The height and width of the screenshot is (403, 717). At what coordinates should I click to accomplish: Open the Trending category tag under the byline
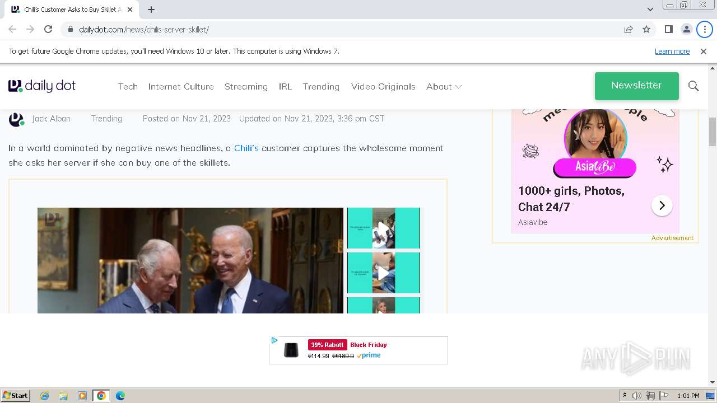106,119
